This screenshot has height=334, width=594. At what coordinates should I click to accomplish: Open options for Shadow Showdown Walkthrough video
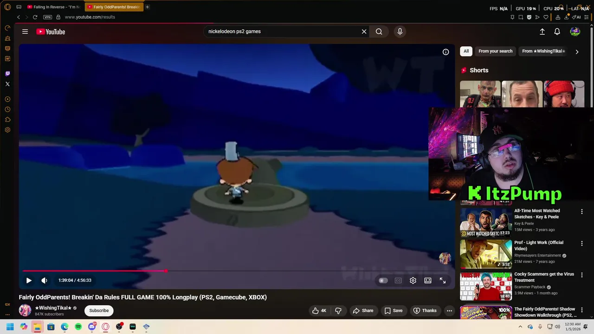581,310
